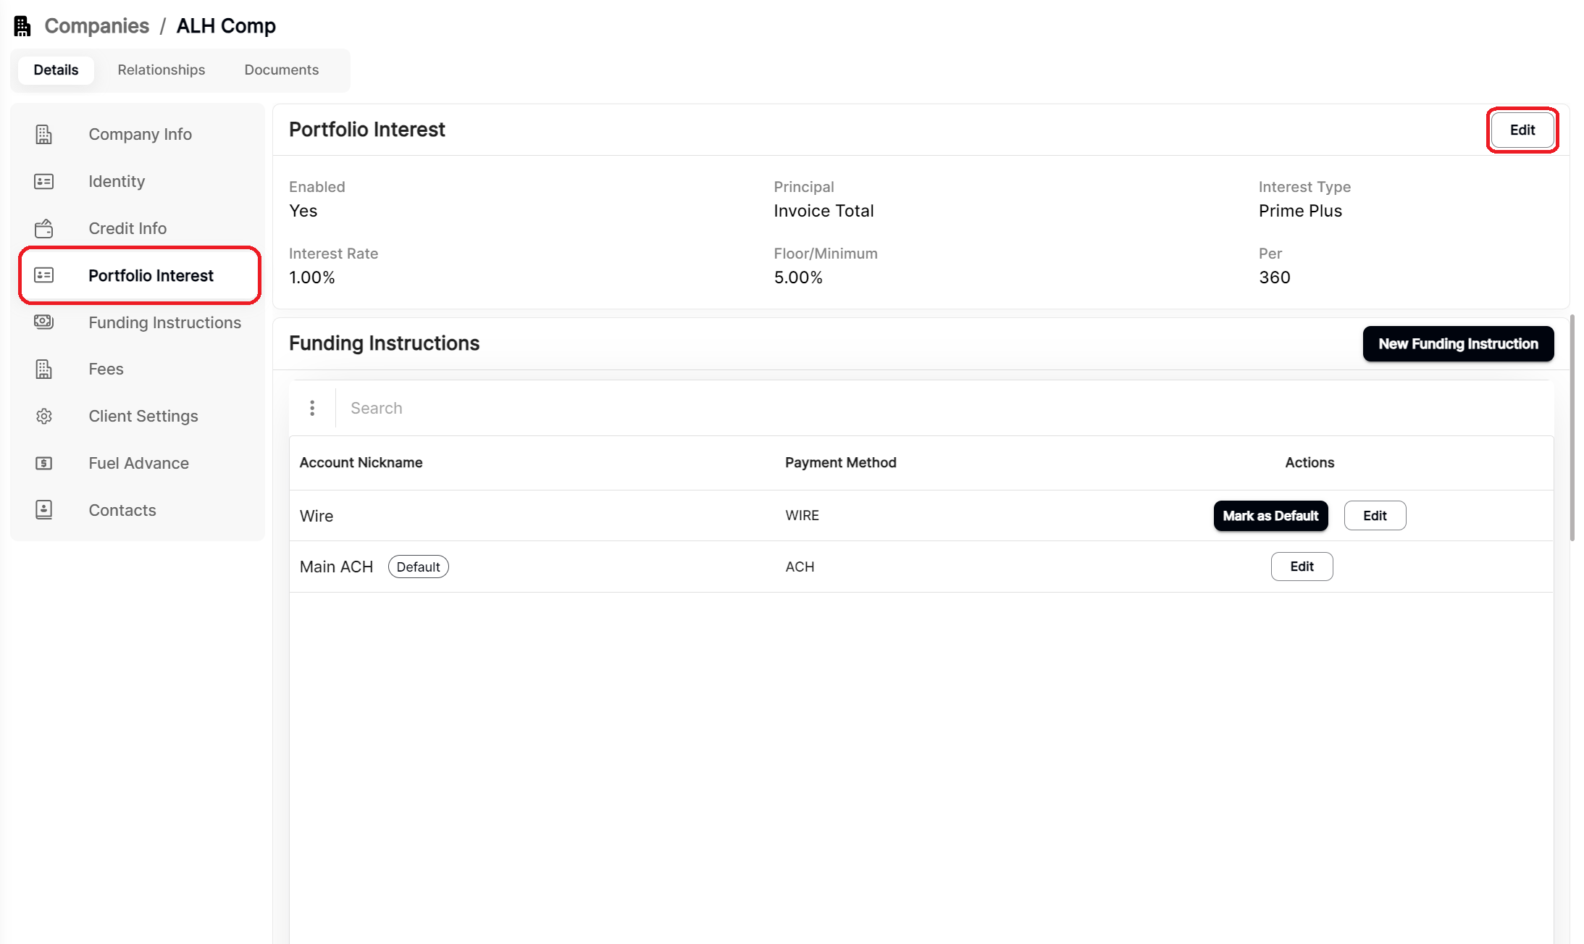Select the Details tab

click(x=56, y=70)
